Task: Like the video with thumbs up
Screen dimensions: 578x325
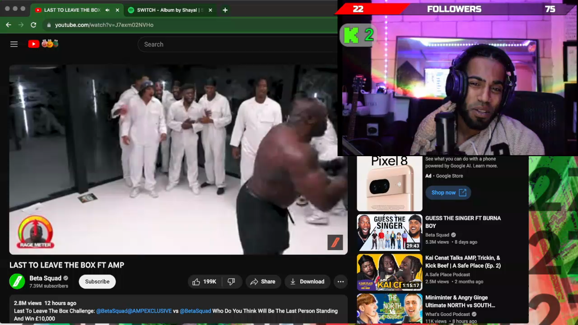Action: click(x=204, y=282)
